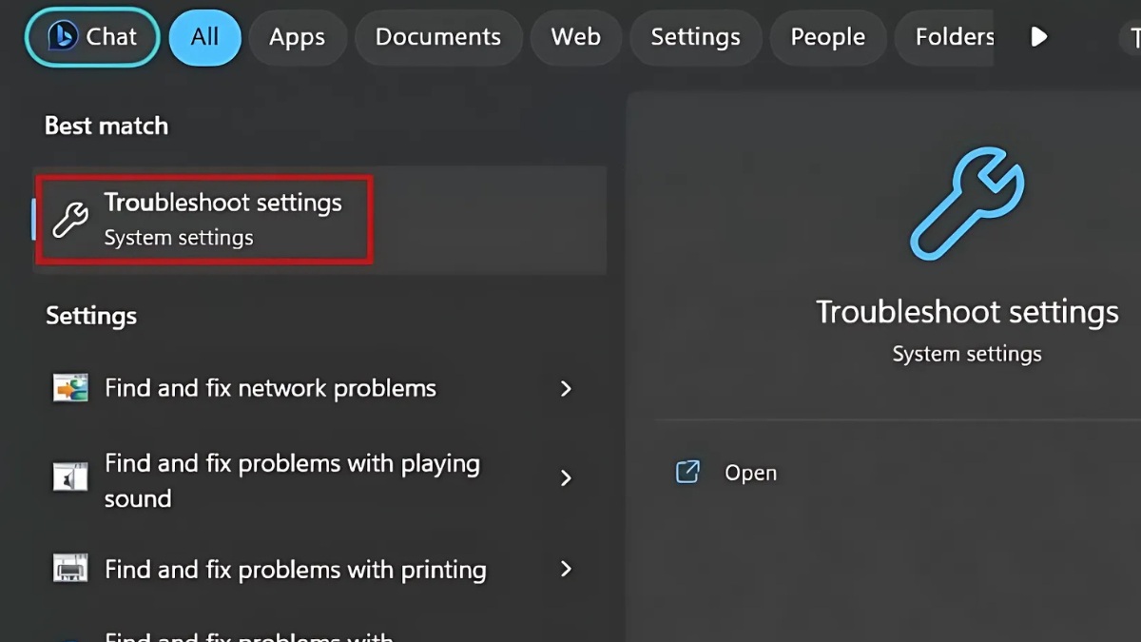
Task: Click the printing troubleshooter icon
Action: coord(70,569)
